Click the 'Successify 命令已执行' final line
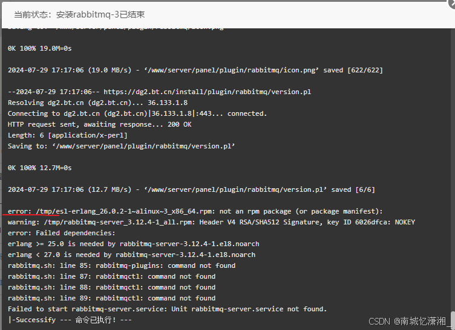Viewport: 455px width, 330px height. click(x=70, y=320)
